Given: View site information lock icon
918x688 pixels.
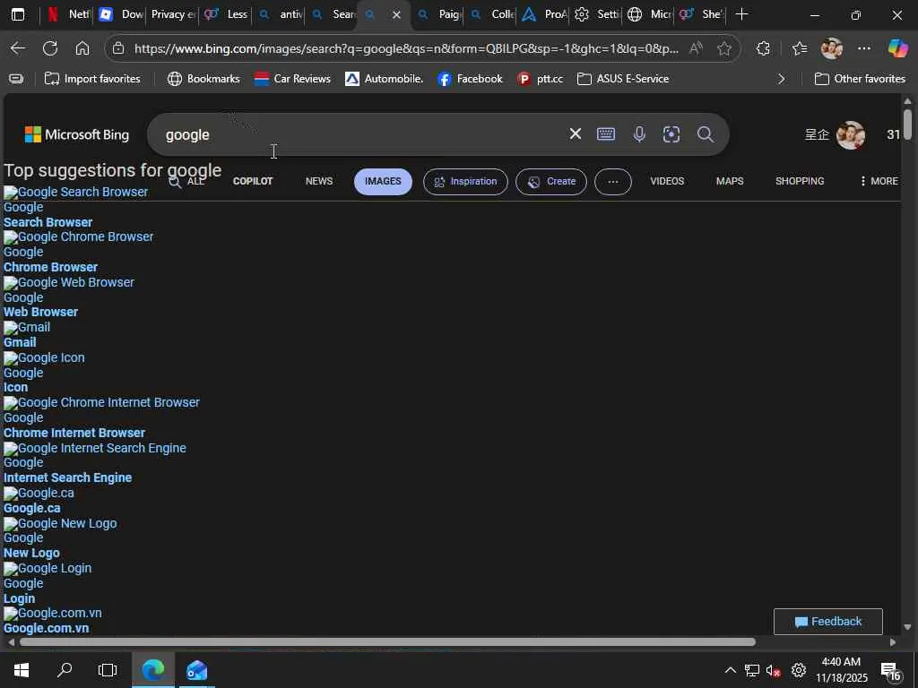Looking at the screenshot, I should click(x=118, y=48).
